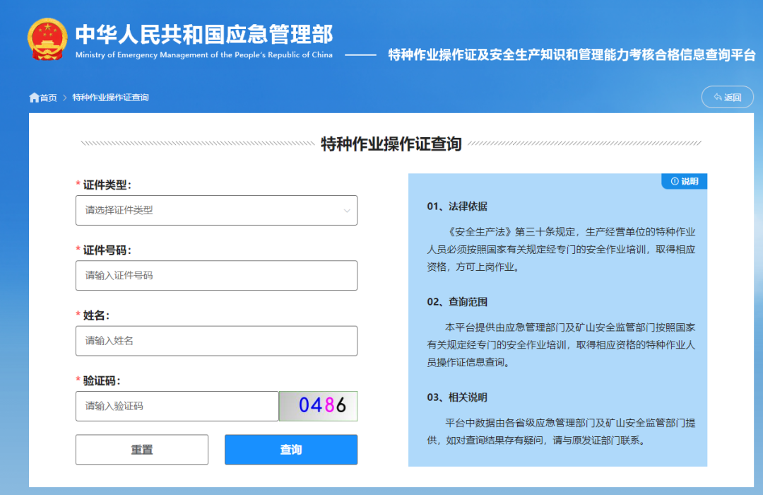Click the blue 说明 instructions badge
The image size is (763, 495).
tap(683, 182)
